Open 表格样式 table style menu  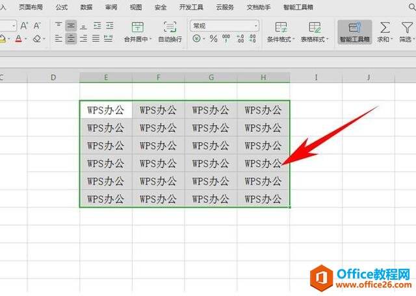pos(315,32)
